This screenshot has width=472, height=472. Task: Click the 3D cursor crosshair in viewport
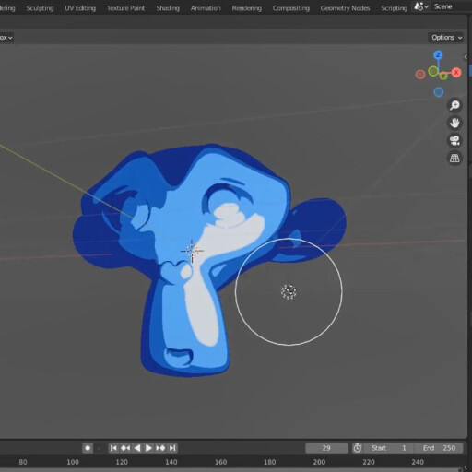[x=192, y=251]
